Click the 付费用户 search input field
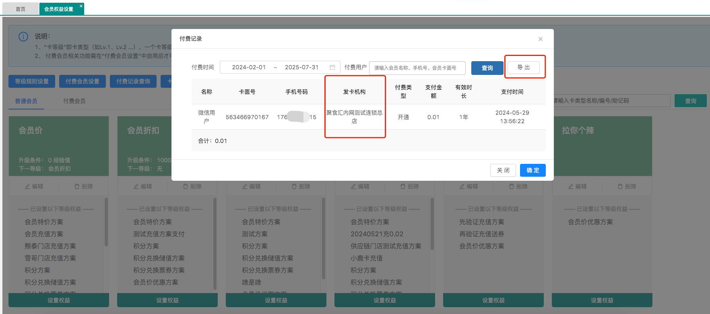Viewport: 710px width, 314px height. (x=417, y=68)
